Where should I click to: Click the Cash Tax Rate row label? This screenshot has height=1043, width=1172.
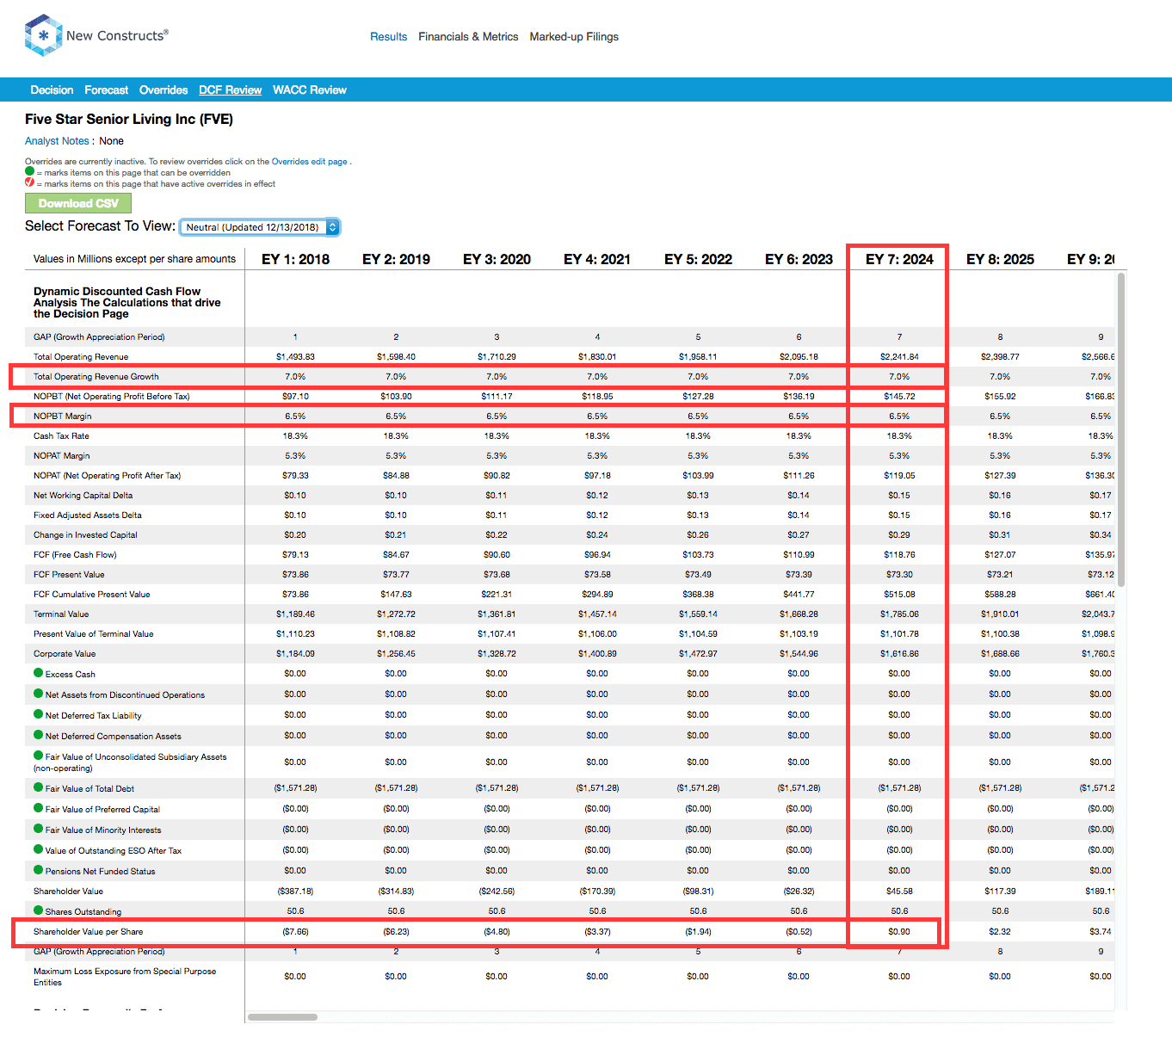point(61,435)
